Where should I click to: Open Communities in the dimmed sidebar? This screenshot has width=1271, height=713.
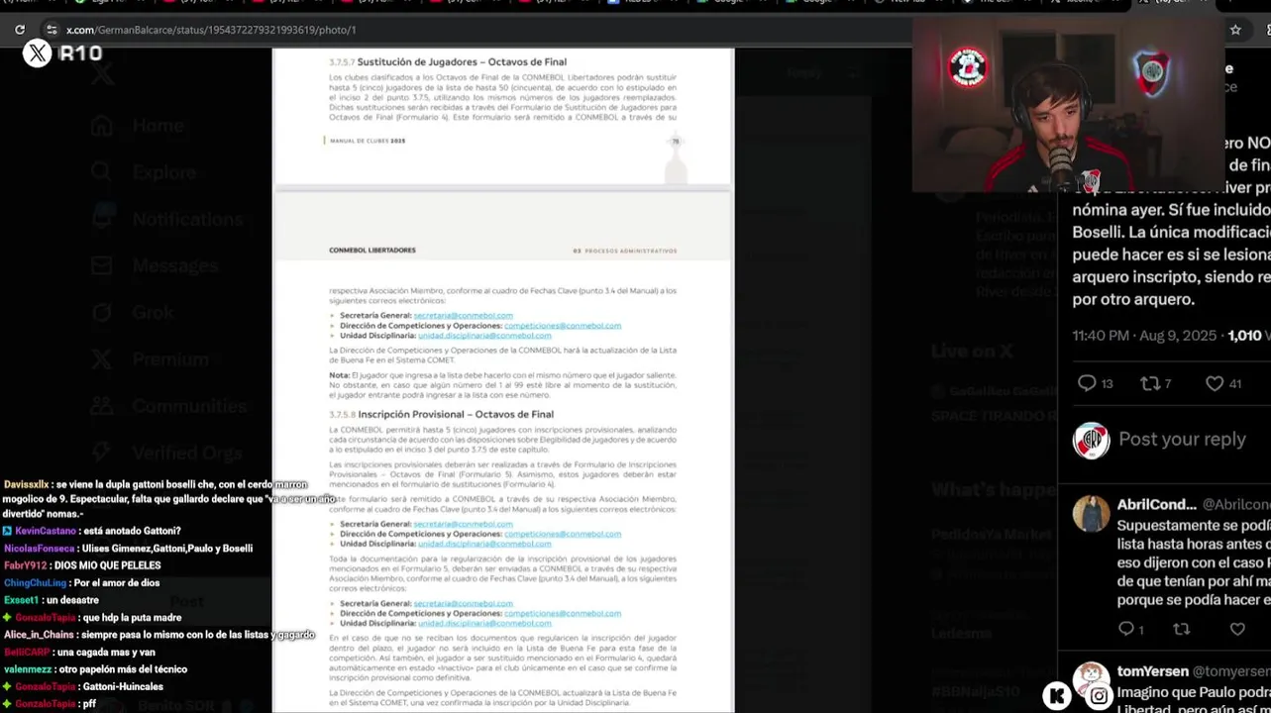167,406
